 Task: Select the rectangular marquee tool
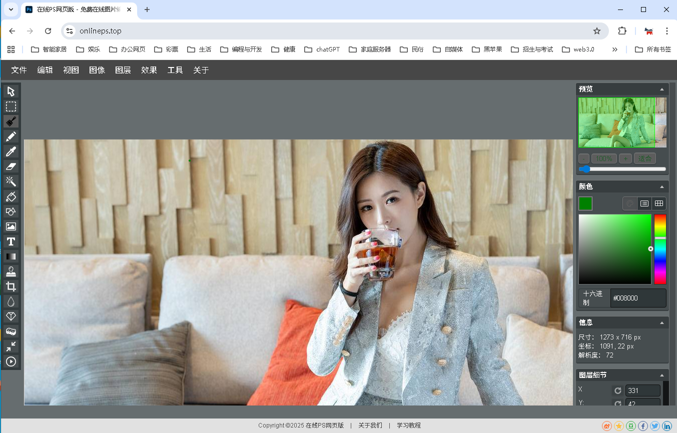point(11,106)
